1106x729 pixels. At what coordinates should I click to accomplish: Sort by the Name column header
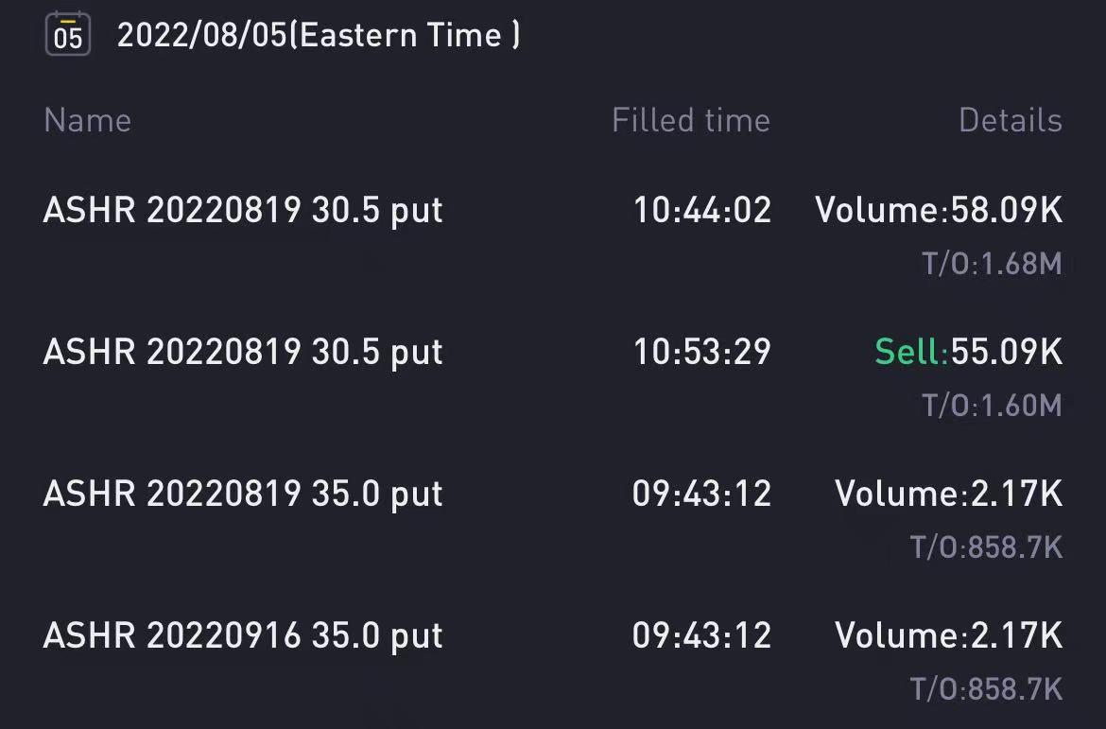88,120
